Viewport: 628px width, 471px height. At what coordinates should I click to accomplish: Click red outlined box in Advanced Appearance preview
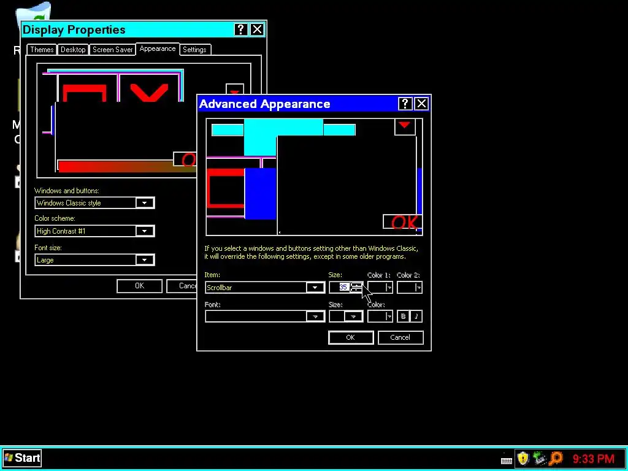pos(226,188)
